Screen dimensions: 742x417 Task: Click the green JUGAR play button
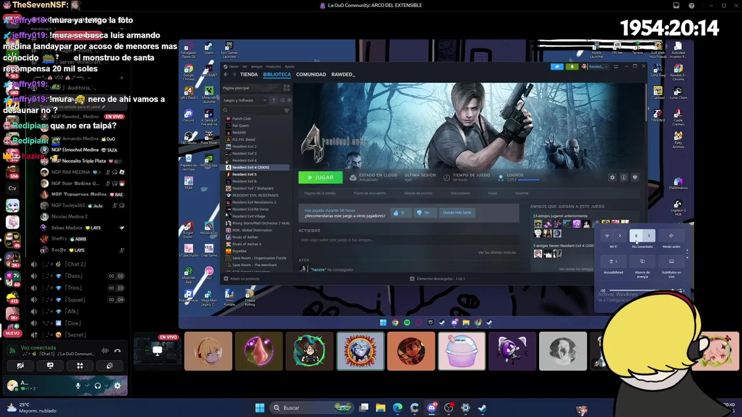click(x=320, y=177)
